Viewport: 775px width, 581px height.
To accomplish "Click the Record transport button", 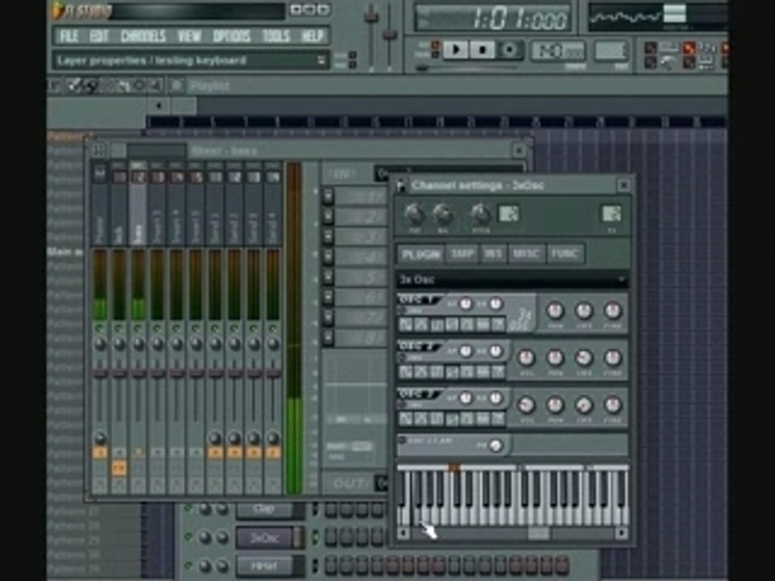I will [x=509, y=50].
